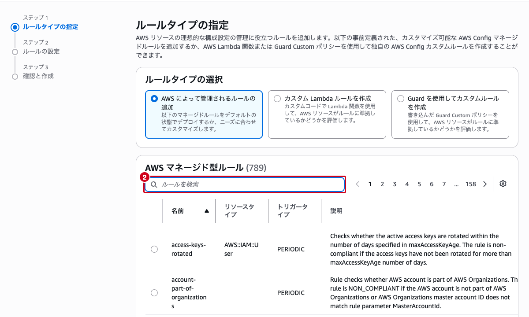Screen dimensions: 529x317
Task: Go to page 2 of rules
Action: [x=382, y=184]
